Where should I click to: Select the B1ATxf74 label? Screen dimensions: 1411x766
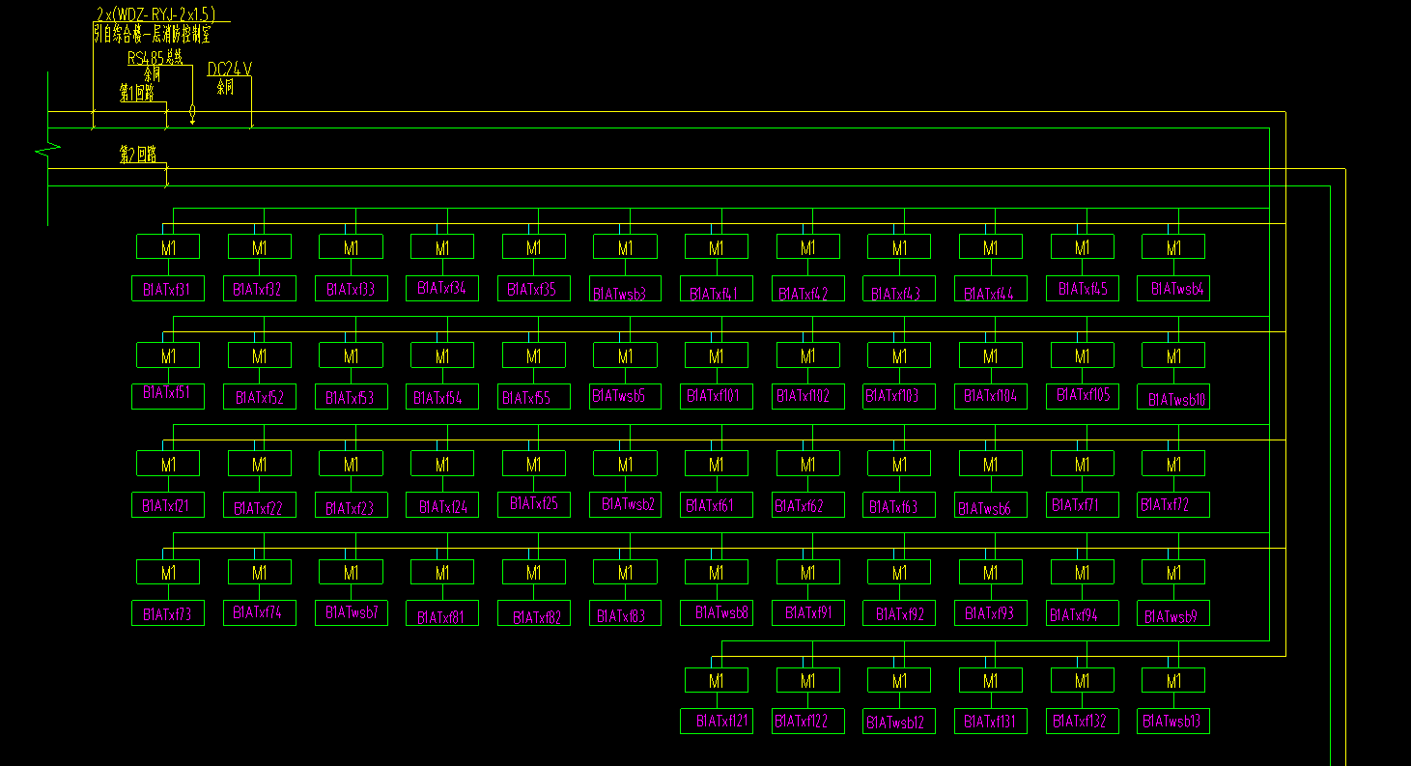click(x=259, y=612)
